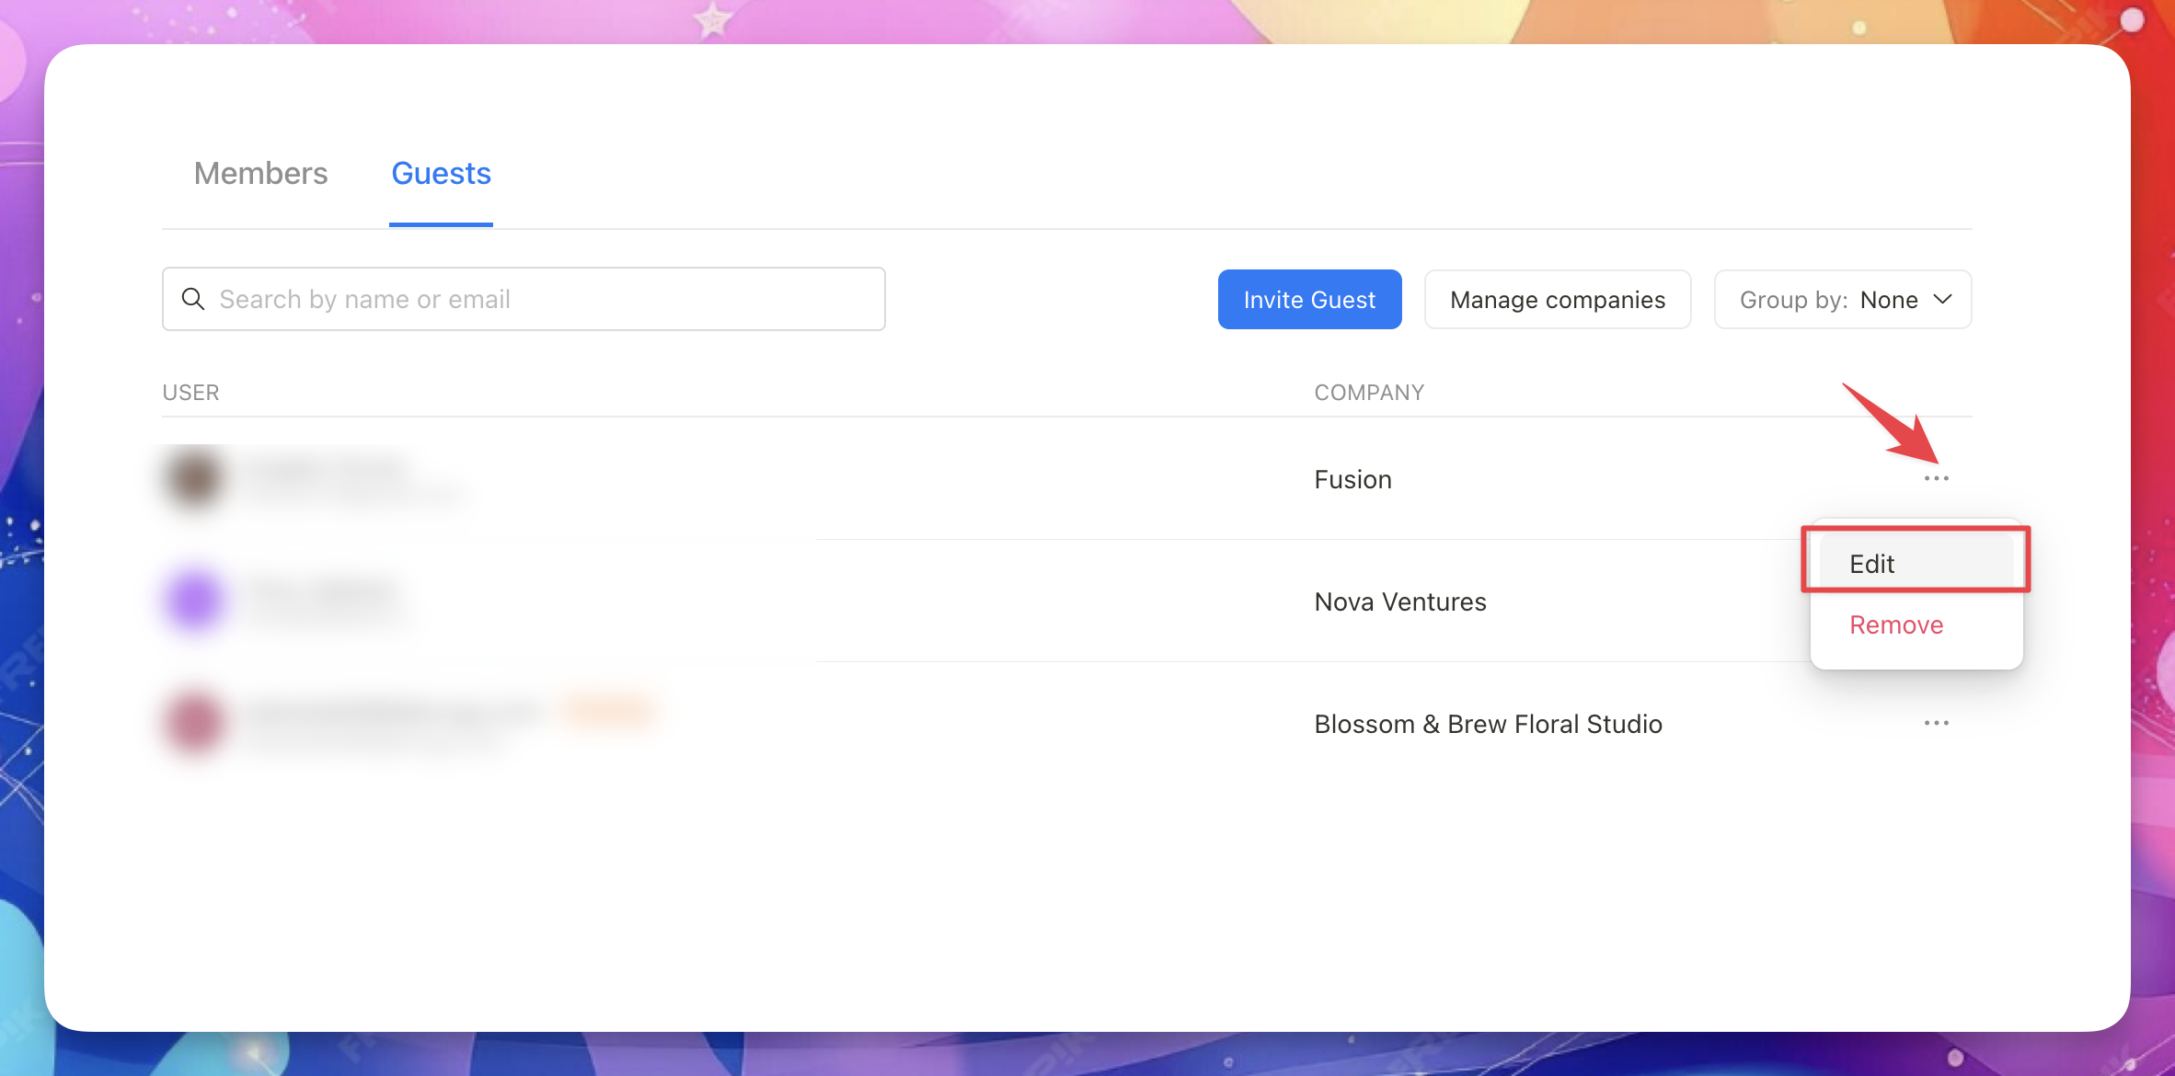Click the magnifier icon in search box

pos(193,299)
